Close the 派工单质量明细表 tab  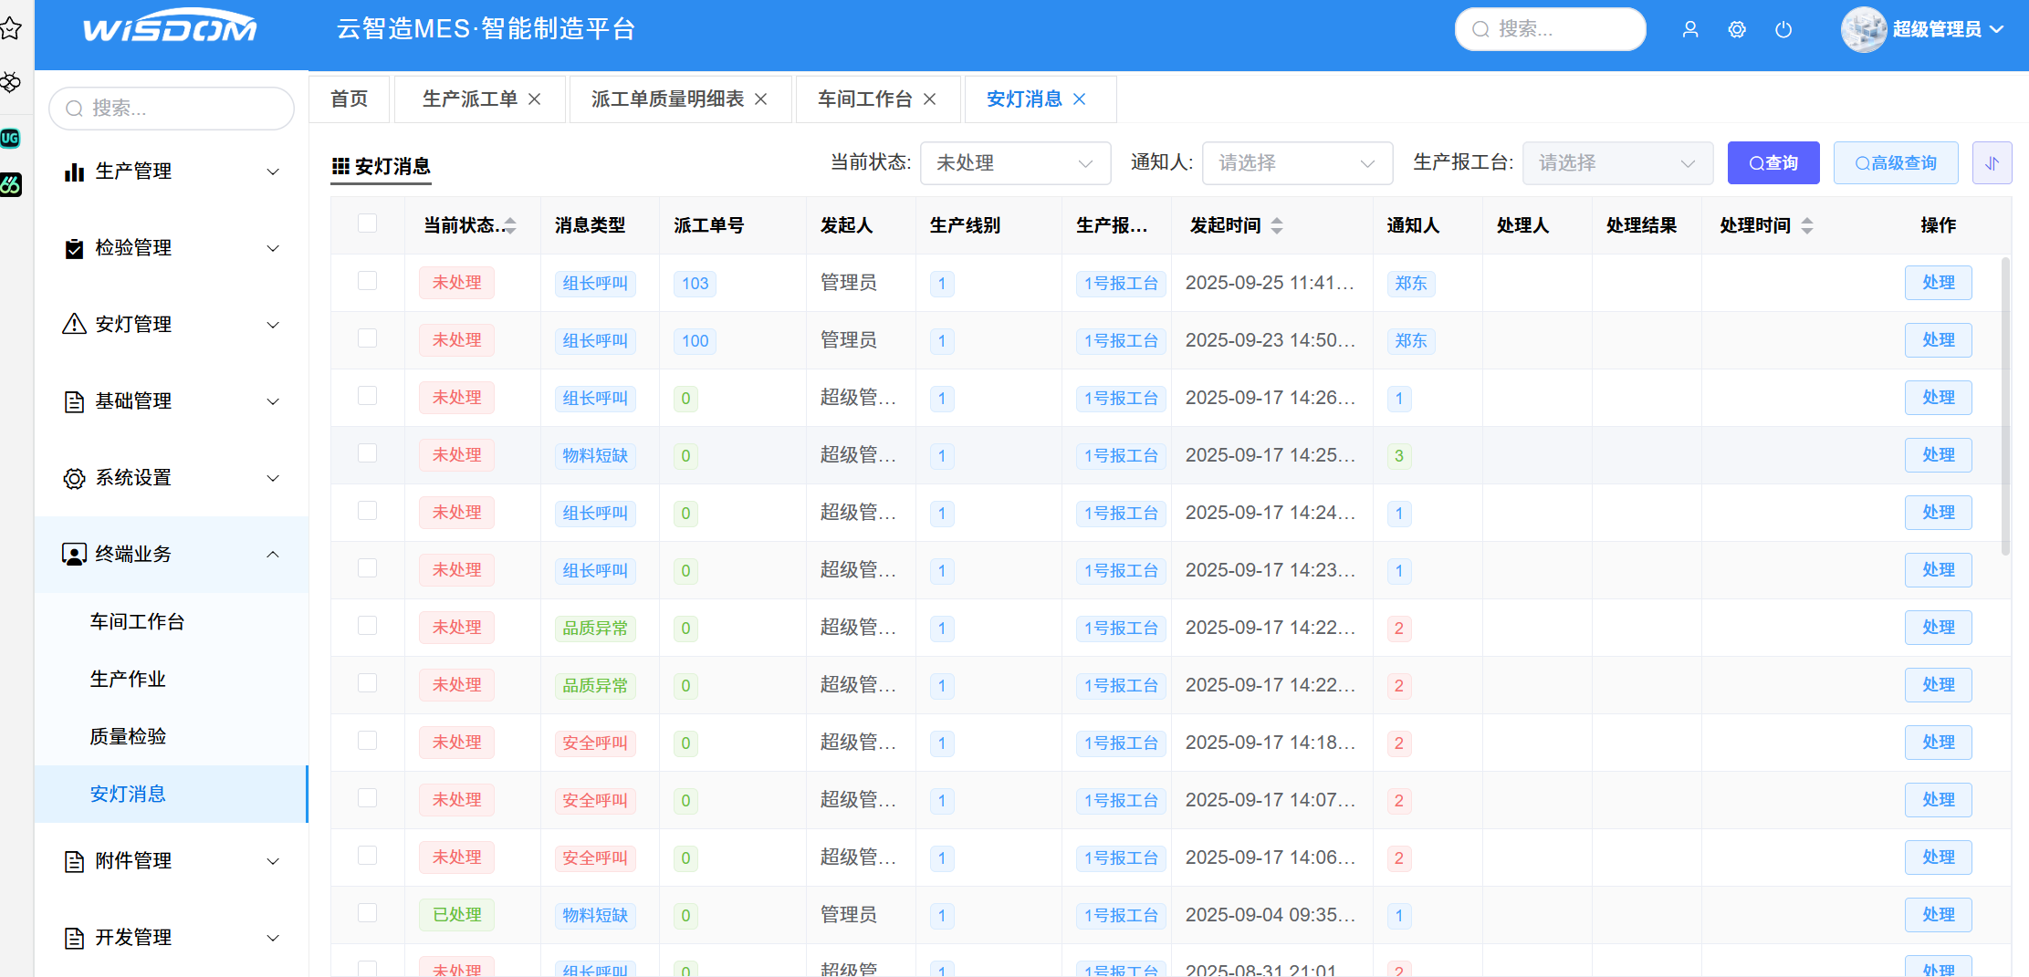[761, 99]
